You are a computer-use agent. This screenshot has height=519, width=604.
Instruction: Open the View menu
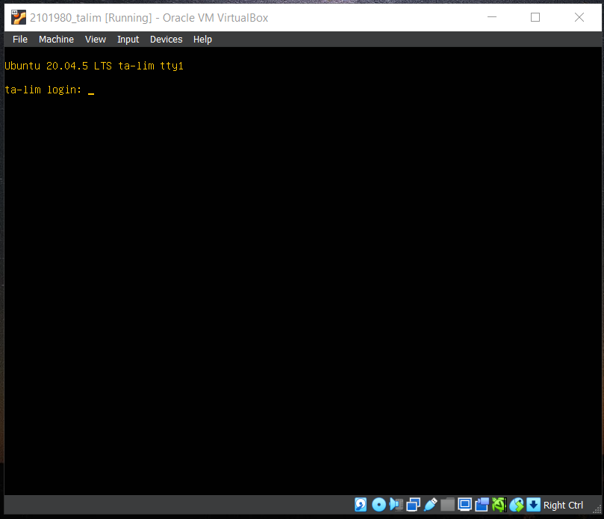tap(95, 40)
